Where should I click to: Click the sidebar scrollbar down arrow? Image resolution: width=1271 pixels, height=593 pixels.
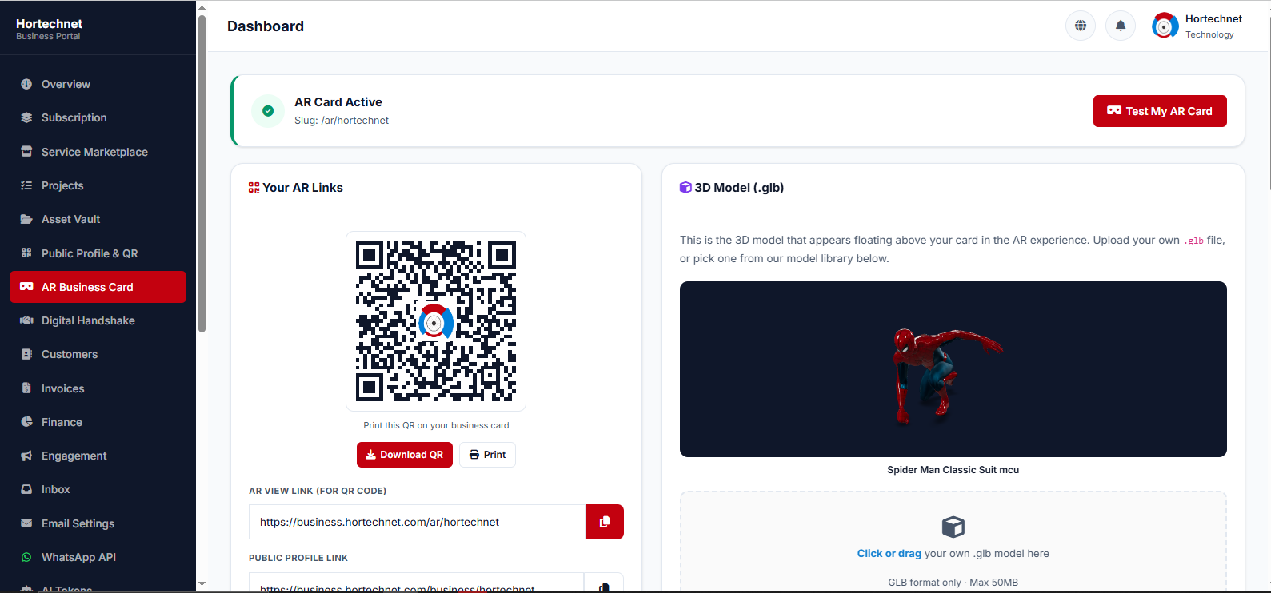point(202,584)
